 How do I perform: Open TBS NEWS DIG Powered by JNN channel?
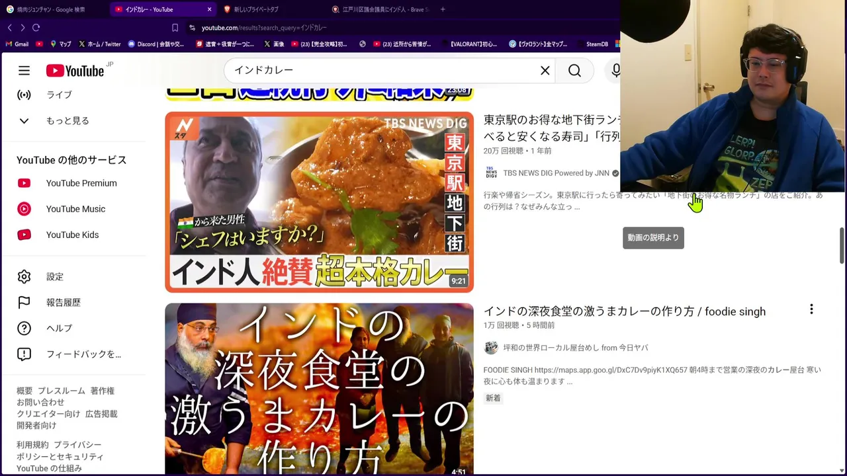(556, 173)
